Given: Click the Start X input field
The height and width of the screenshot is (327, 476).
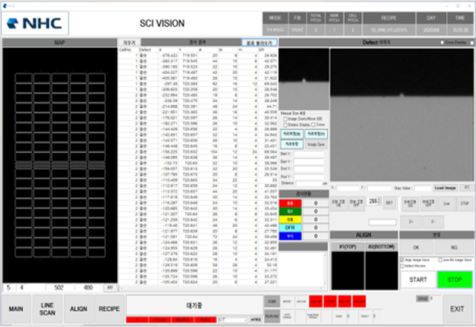Looking at the screenshot, I should [x=308, y=154].
